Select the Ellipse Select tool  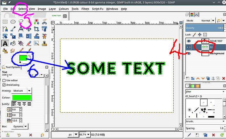click(x=13, y=22)
